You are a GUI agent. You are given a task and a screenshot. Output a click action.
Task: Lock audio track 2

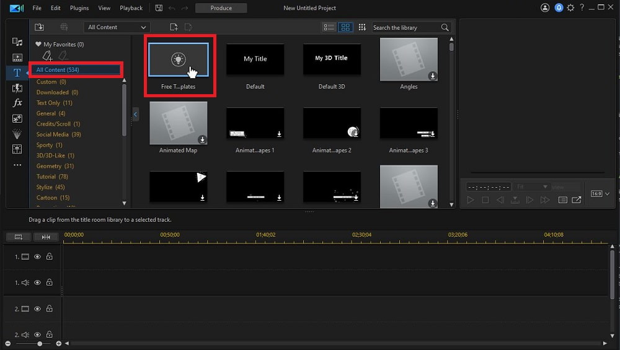[x=50, y=334]
